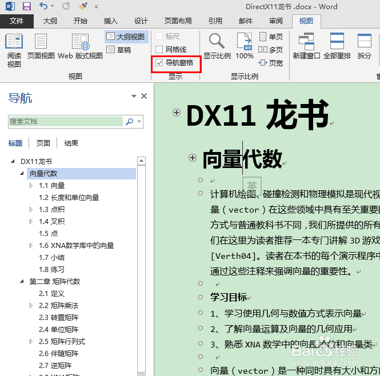The image size is (380, 376).
Task: Click the Save icon in quick access toolbar
Action: click(x=27, y=6)
